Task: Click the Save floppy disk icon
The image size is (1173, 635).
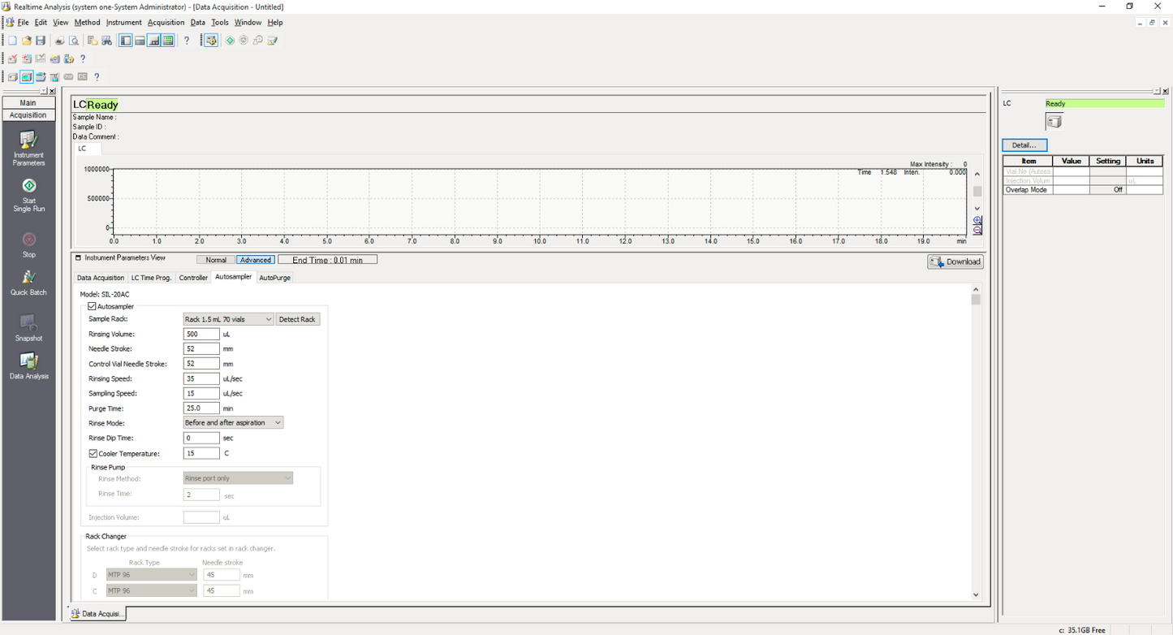Action: pos(40,41)
